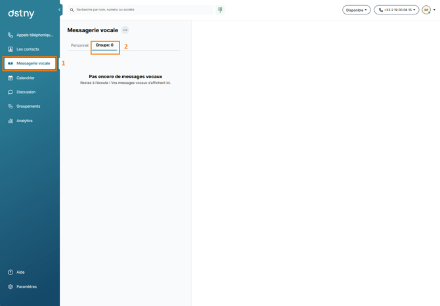Switch to the Personnel tab
Screen dimensions: 440x306
tap(79, 45)
